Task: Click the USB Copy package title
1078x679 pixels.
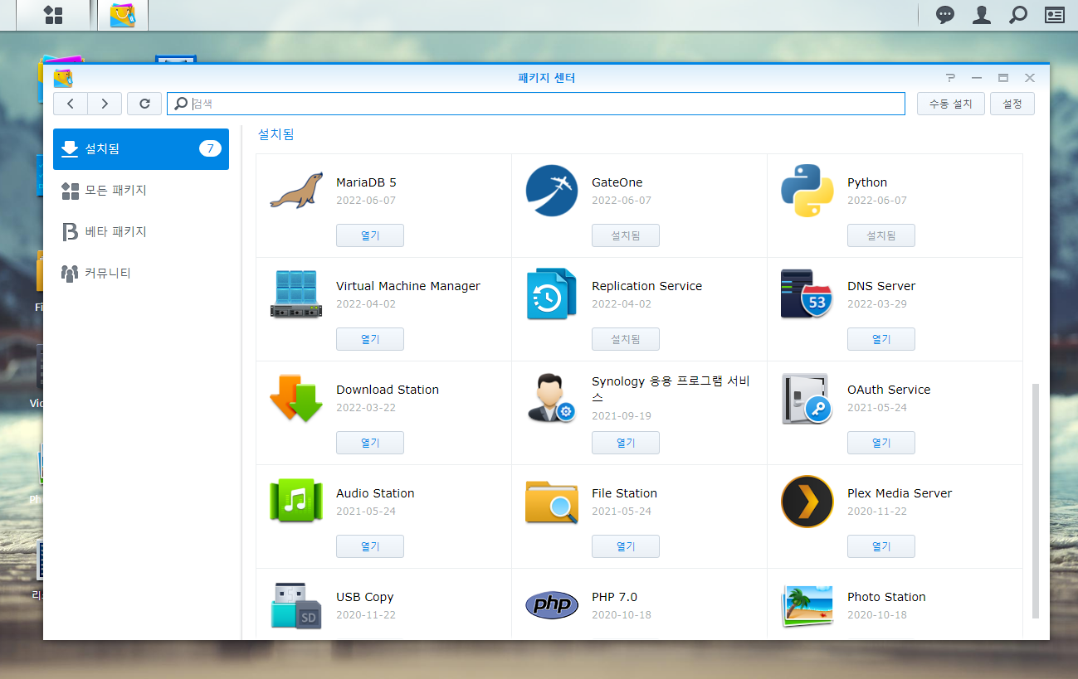Action: 364,597
